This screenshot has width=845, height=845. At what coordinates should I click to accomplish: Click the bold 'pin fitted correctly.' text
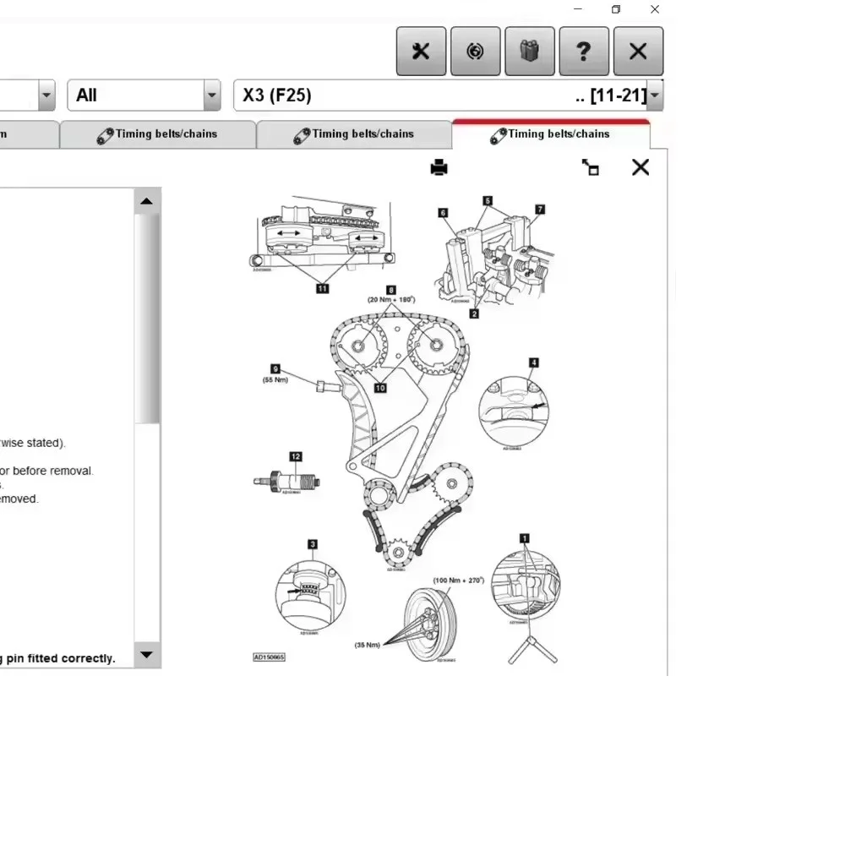61,658
